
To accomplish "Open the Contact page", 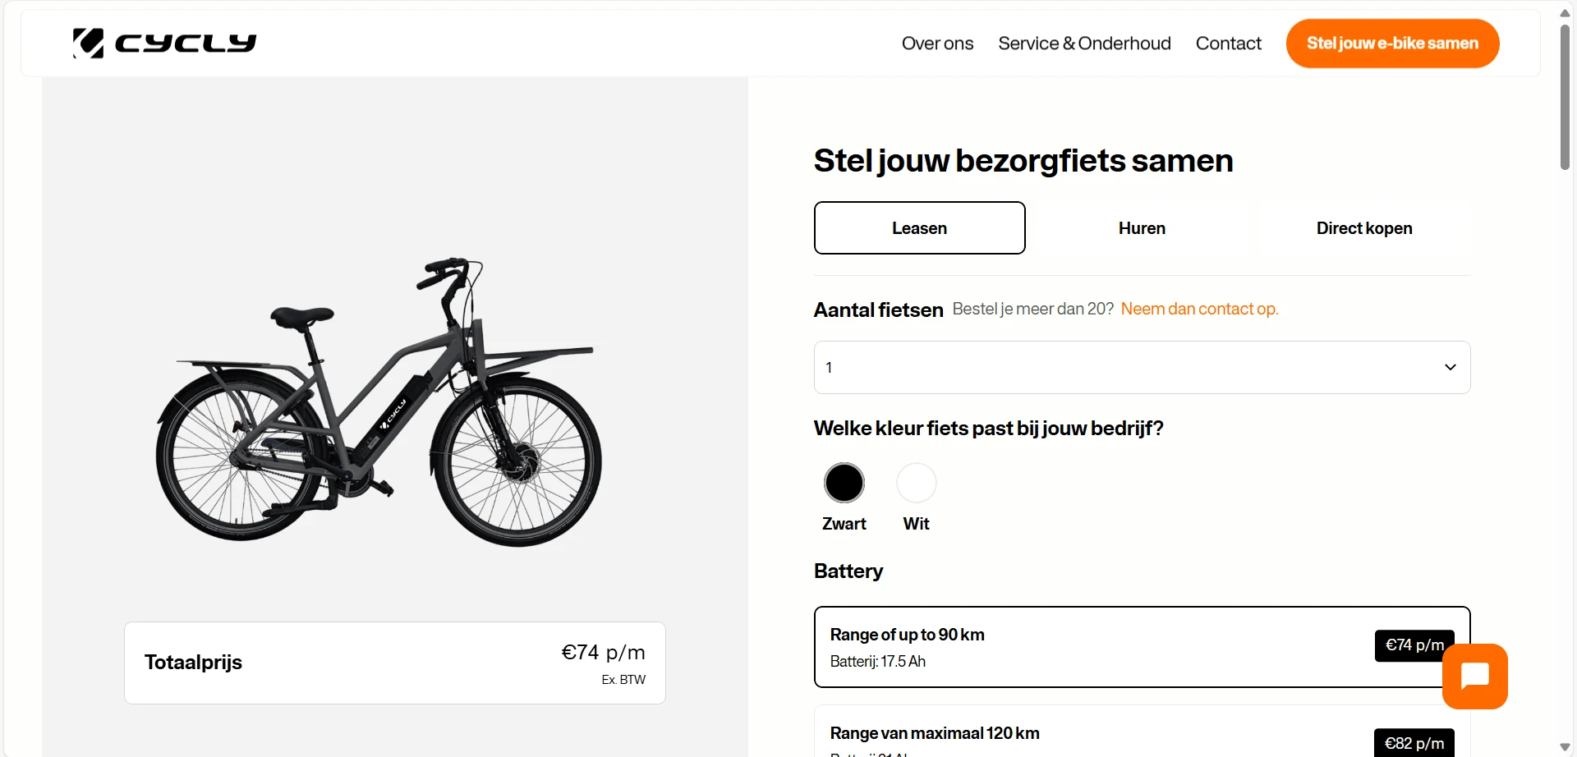I will pos(1228,43).
